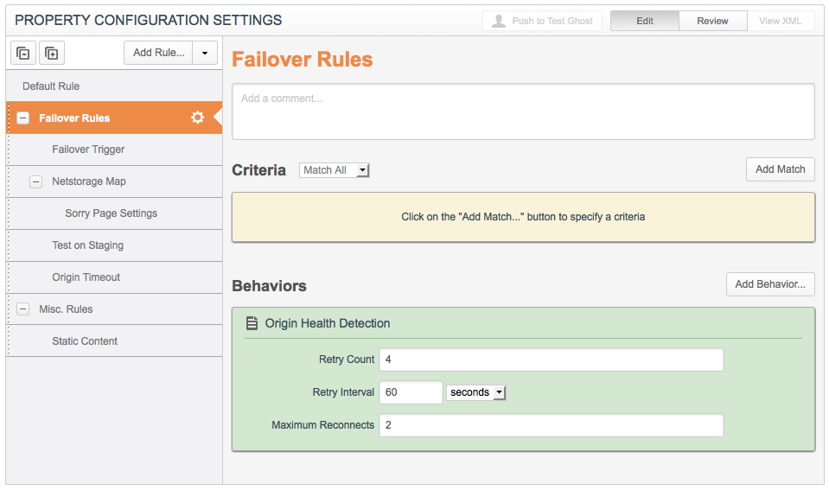Image resolution: width=829 pixels, height=490 pixels.
Task: Collapse the Netstorage Map node
Action: point(36,181)
